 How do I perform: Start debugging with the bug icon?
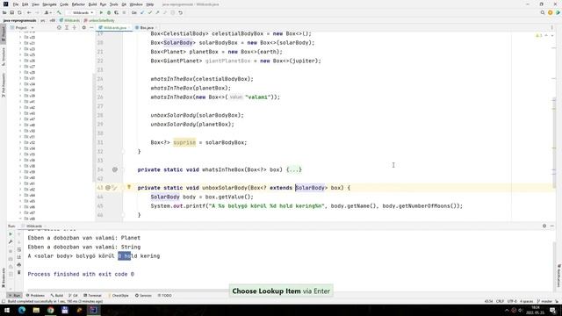(x=109, y=12)
